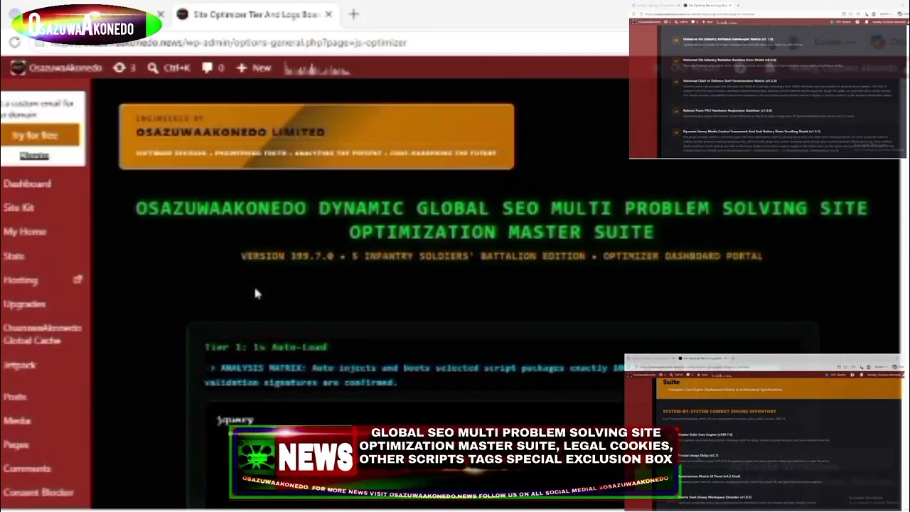The image size is (910, 512).
Task: Open Jetpack in the sidebar menu
Action: tap(19, 365)
